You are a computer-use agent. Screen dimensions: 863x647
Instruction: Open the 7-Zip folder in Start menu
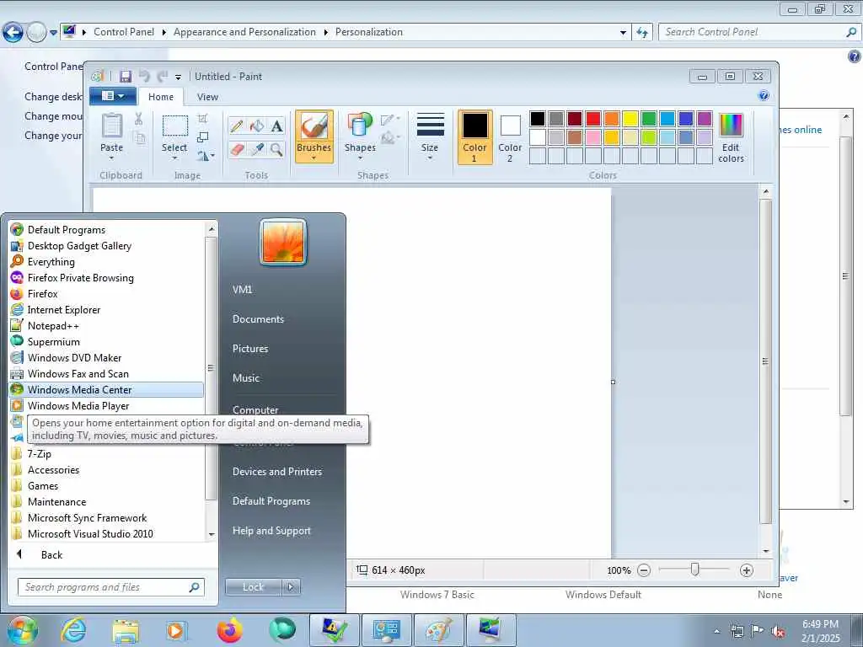[106, 454]
